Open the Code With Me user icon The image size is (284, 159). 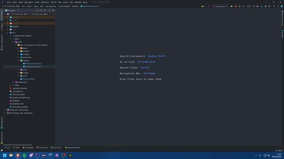(x=203, y=6)
